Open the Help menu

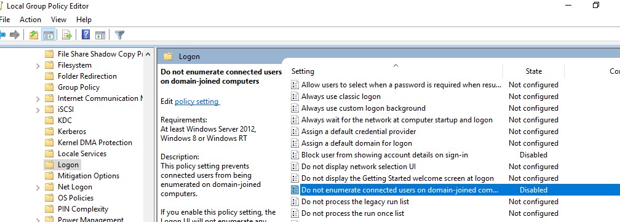(84, 19)
